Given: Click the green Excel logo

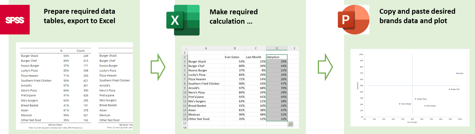Looking at the screenshot, I should click(x=183, y=20).
